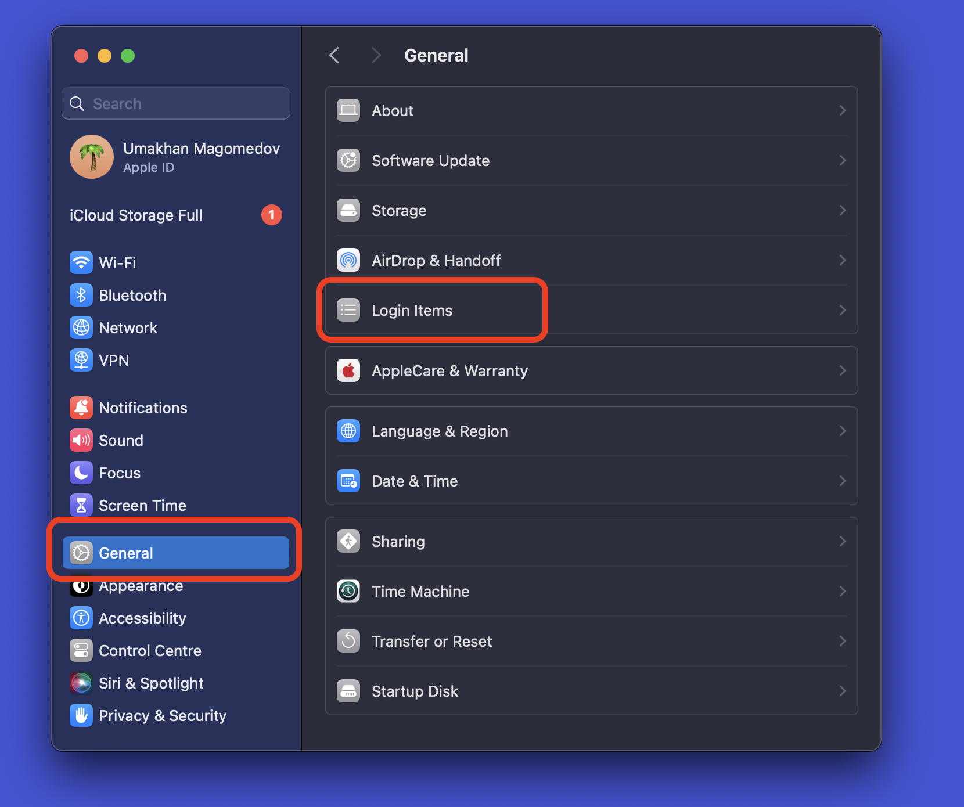Select the Time Machine clock icon
This screenshot has width=964, height=807.
pyautogui.click(x=348, y=591)
